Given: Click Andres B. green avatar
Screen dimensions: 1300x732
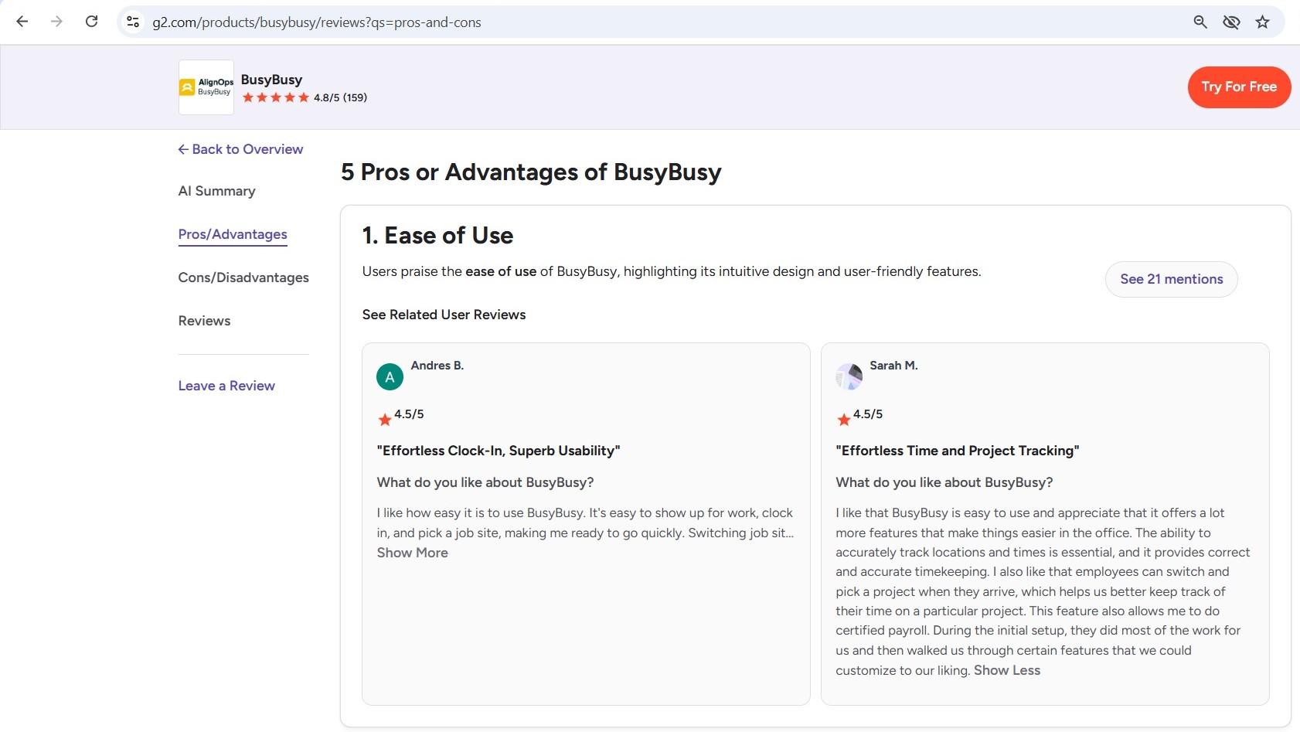Looking at the screenshot, I should tap(390, 376).
